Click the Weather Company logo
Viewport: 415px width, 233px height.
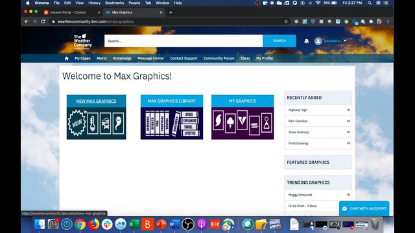[x=82, y=41]
